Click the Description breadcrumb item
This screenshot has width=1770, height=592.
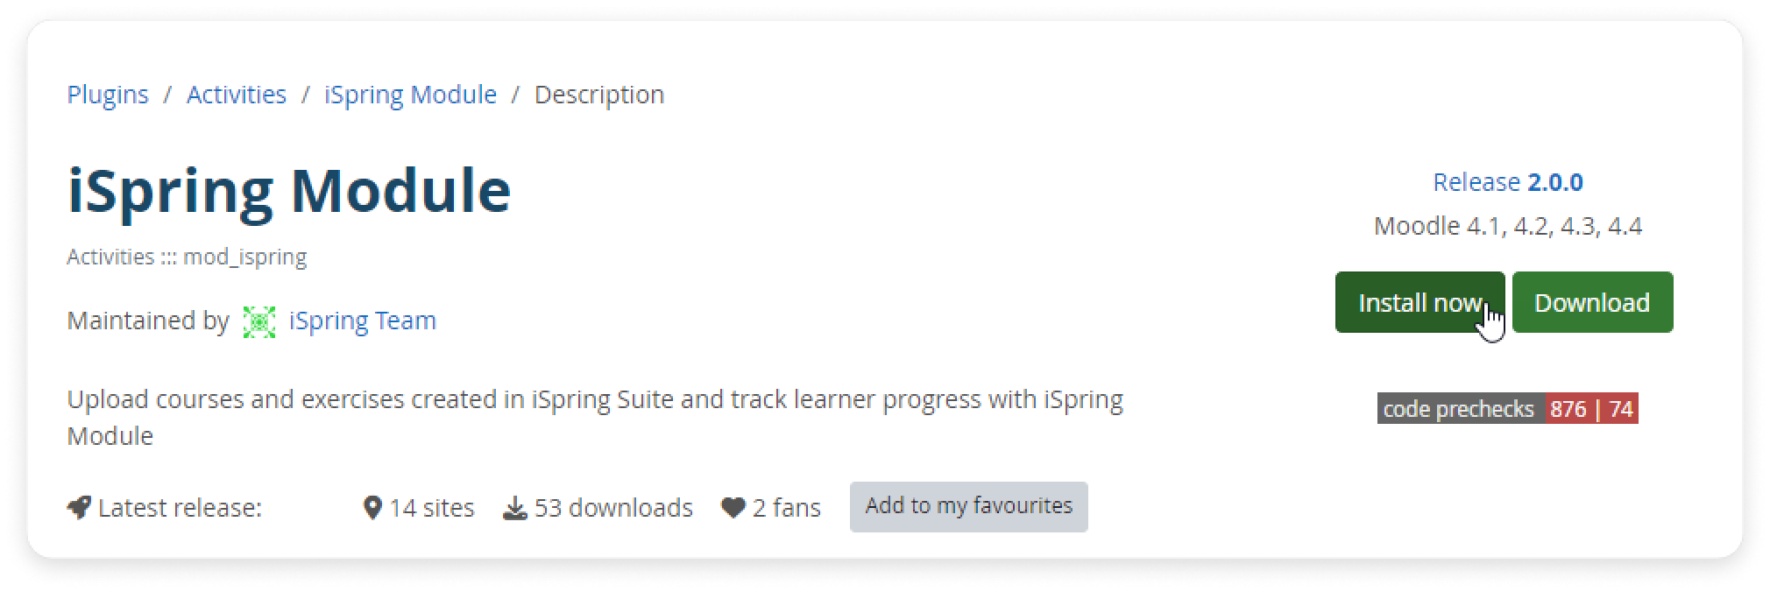(x=599, y=95)
